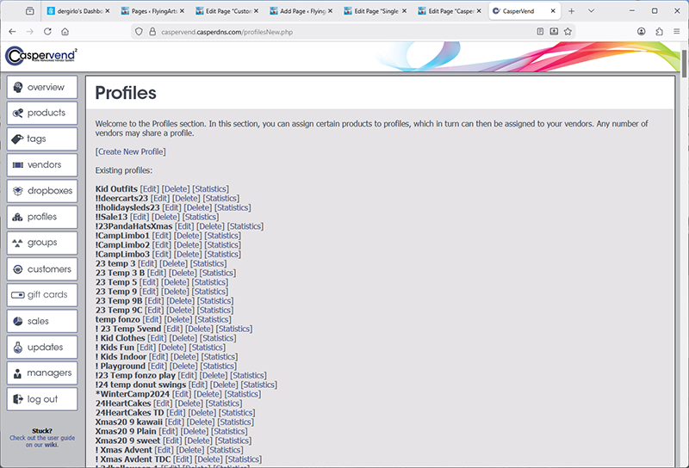Go to the managers section

(41, 373)
